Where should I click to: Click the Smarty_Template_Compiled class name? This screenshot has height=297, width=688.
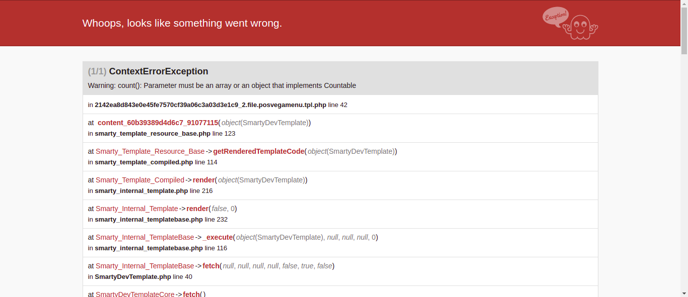(140, 180)
